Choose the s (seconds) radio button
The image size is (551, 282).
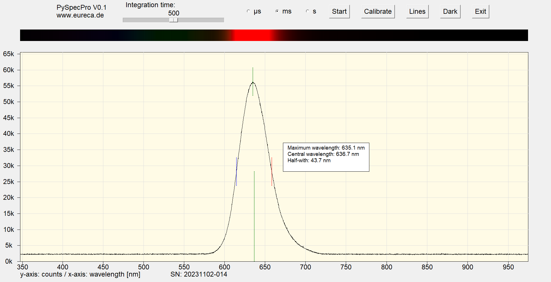307,11
